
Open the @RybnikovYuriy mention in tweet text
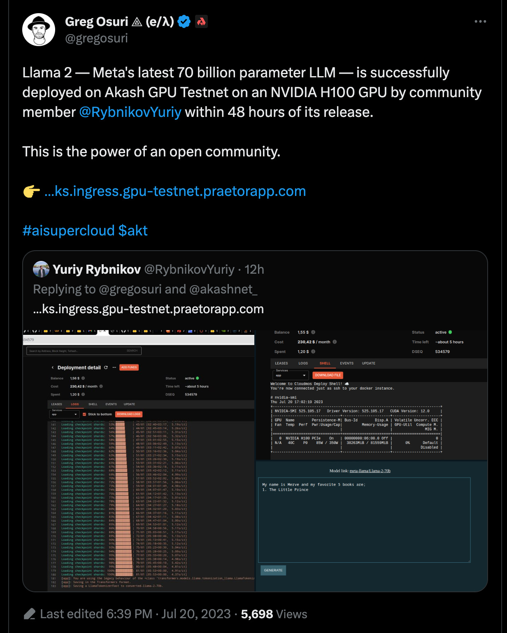(130, 112)
